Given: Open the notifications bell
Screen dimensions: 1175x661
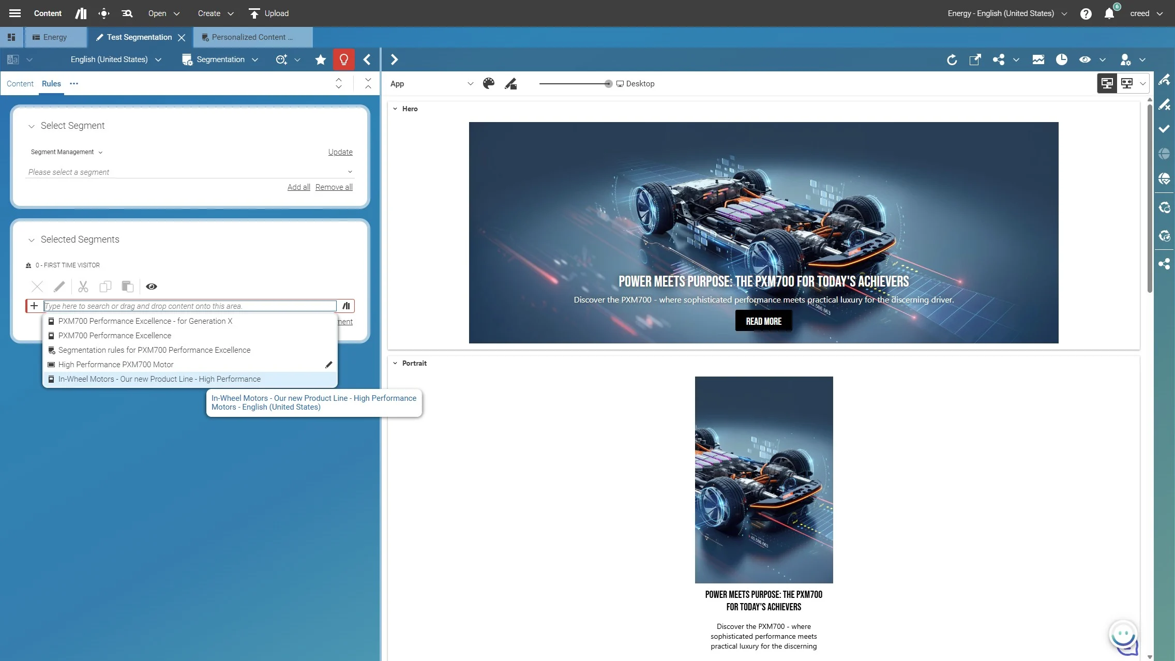Looking at the screenshot, I should pos(1109,13).
